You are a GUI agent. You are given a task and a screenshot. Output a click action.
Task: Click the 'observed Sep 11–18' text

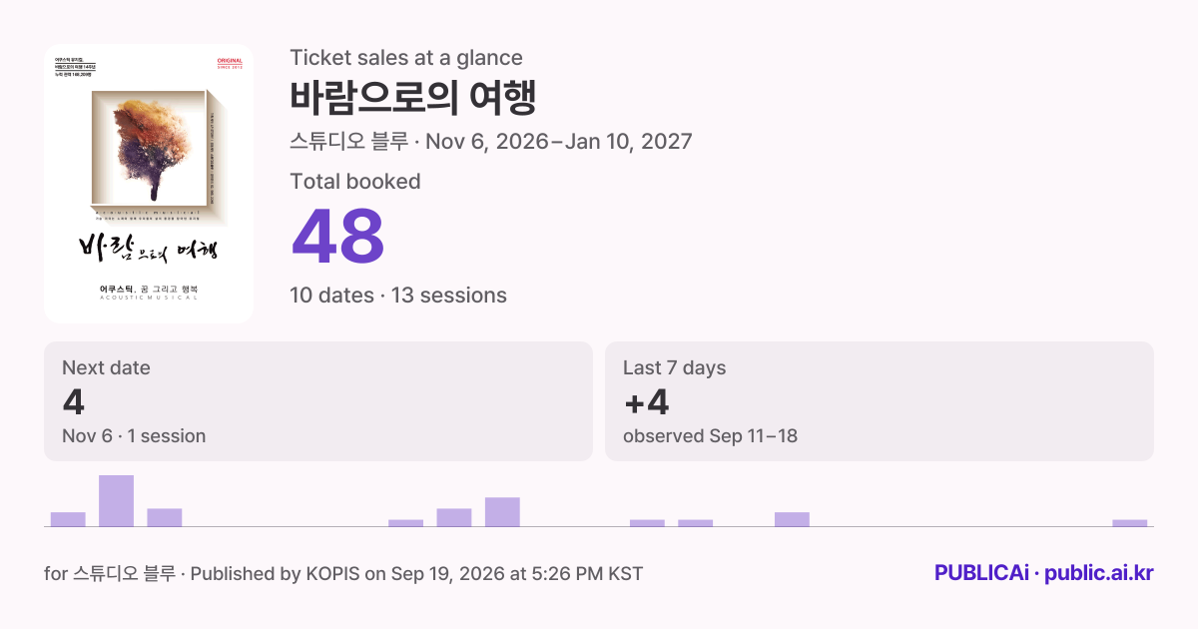[710, 436]
